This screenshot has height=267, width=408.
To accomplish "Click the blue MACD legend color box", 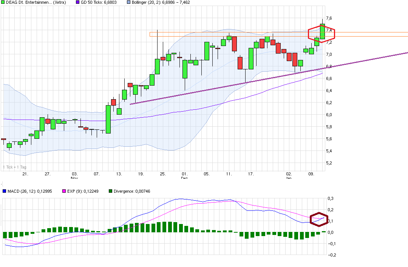I will [4, 191].
